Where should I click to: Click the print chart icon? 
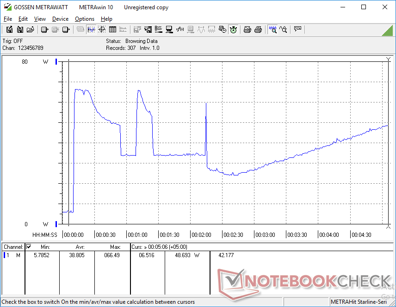click(247, 30)
